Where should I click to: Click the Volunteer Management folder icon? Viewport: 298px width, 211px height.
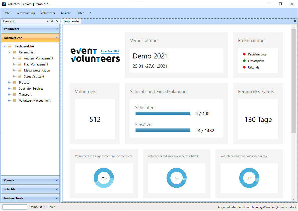coord(15,100)
